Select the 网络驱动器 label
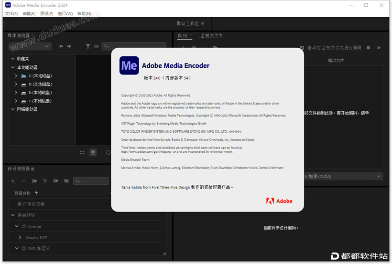 (27, 109)
